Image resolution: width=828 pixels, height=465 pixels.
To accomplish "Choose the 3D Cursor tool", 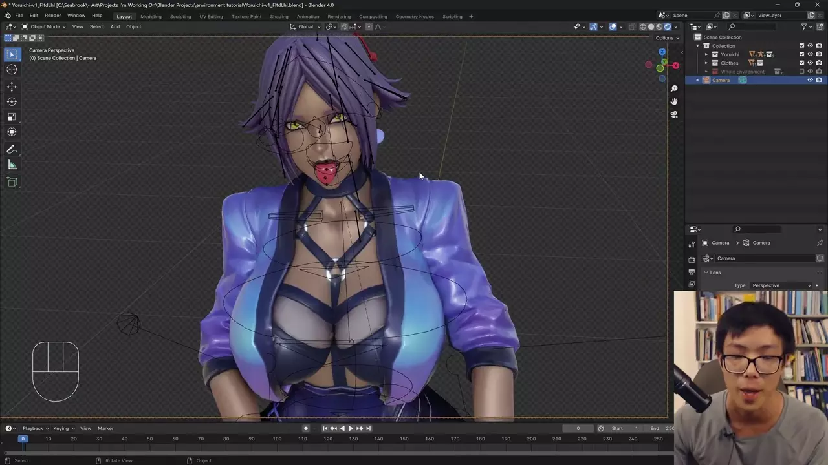I will [12, 70].
